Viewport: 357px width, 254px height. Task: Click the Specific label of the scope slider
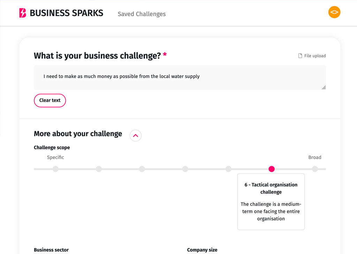click(x=55, y=157)
